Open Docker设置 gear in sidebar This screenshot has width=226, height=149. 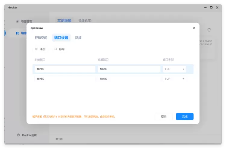[18, 135]
